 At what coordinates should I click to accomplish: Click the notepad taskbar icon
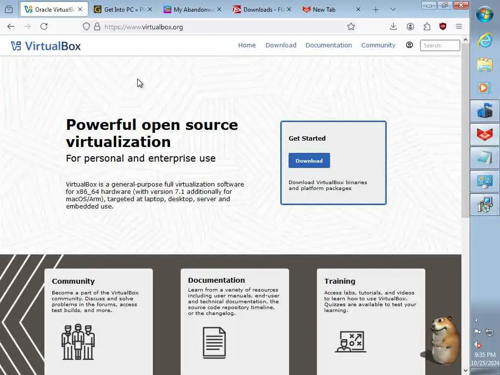[485, 158]
